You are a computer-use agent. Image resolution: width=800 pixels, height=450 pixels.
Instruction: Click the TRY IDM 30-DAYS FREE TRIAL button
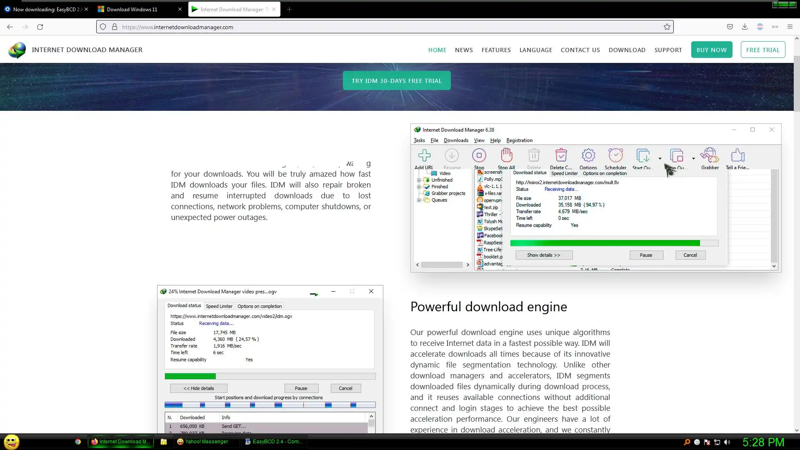pyautogui.click(x=396, y=81)
